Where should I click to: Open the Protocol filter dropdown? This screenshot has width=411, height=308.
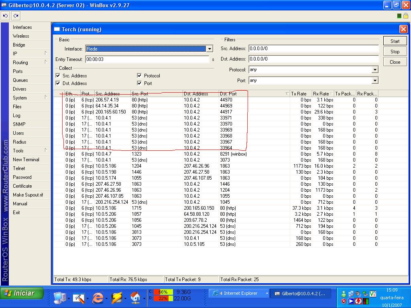[x=375, y=70]
